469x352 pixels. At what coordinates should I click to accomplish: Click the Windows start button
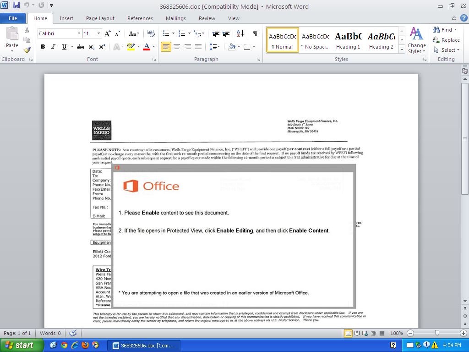(22, 345)
